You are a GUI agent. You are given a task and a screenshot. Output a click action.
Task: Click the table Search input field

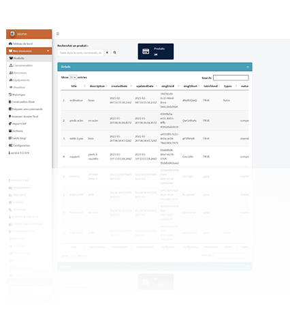[231, 78]
